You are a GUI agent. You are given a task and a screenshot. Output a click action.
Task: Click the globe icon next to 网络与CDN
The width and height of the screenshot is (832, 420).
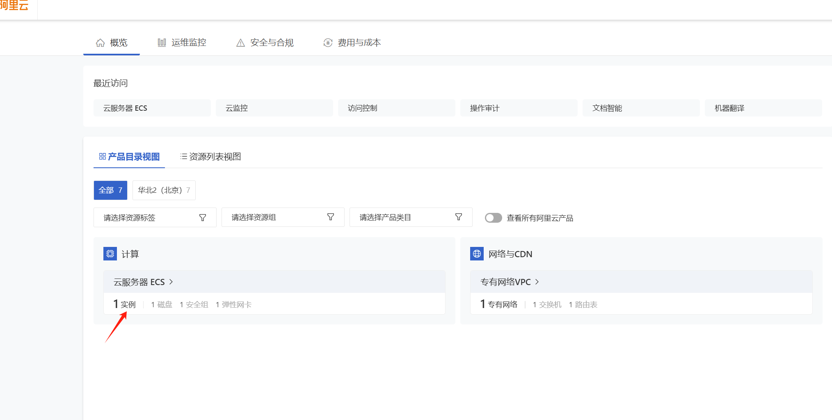click(477, 254)
